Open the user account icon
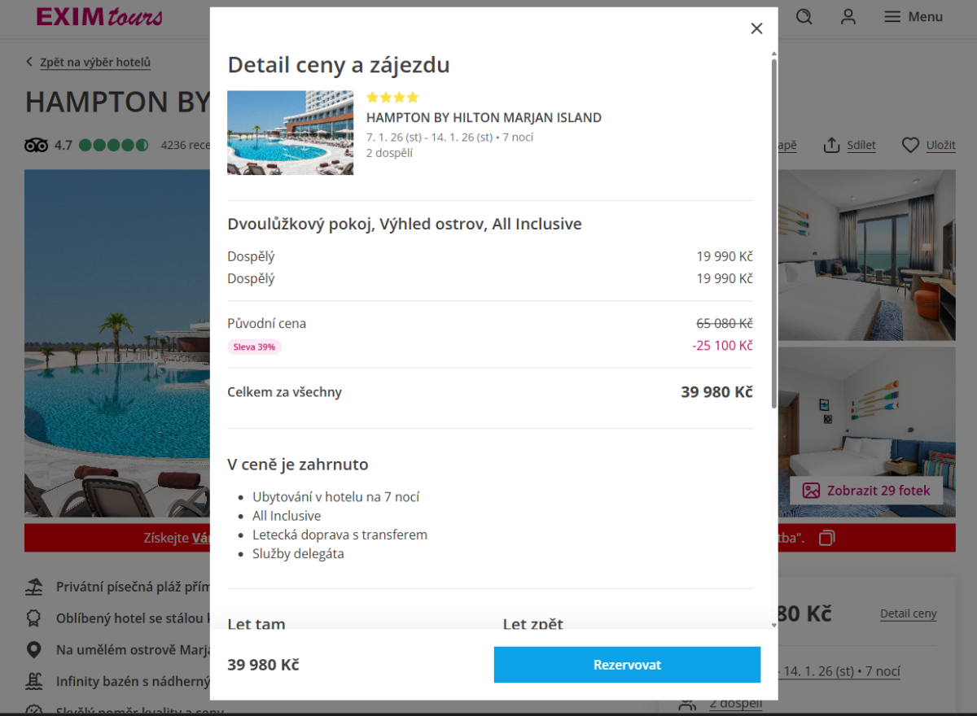 tap(848, 17)
